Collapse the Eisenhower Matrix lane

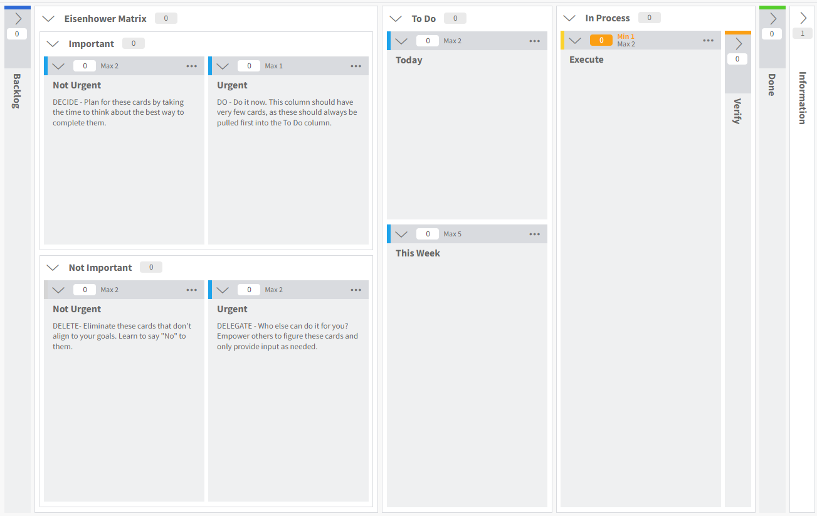coord(48,19)
